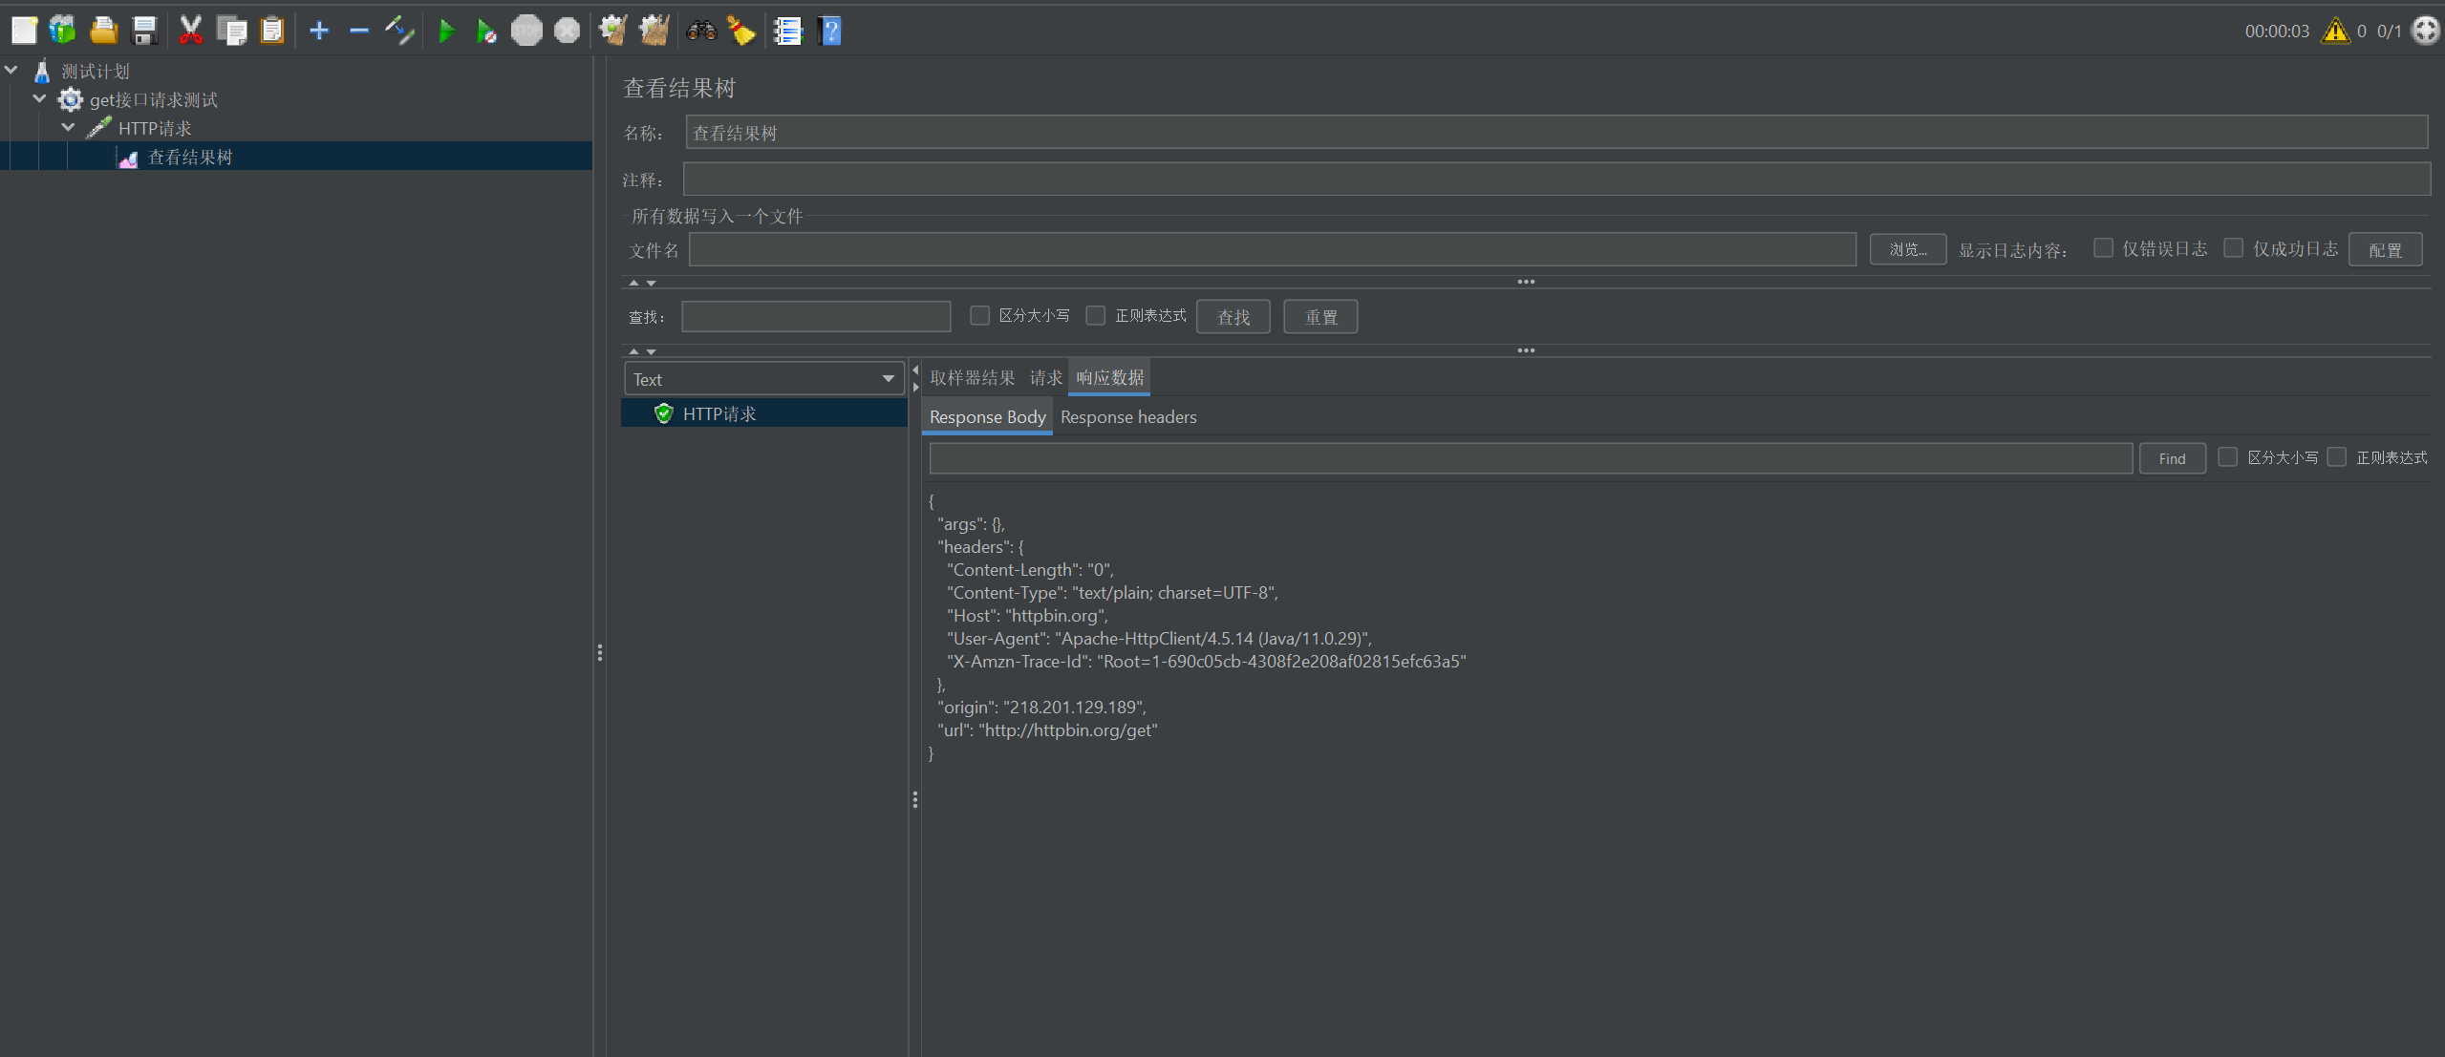2445x1057 pixels.
Task: Click the 浏览... browse button
Action: click(1907, 249)
